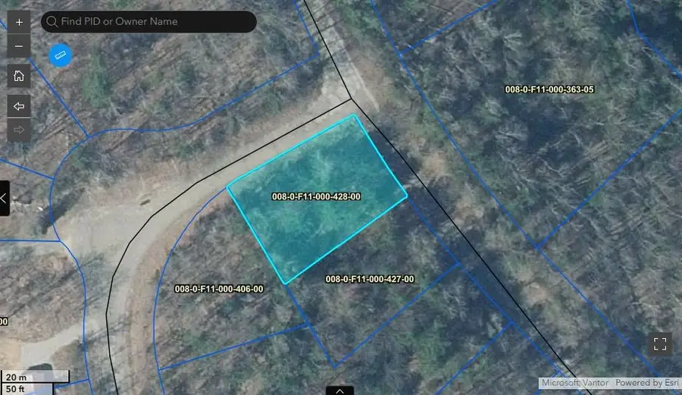The height and width of the screenshot is (395, 682).
Task: Go to previous extent with left arrow
Action: pos(19,106)
